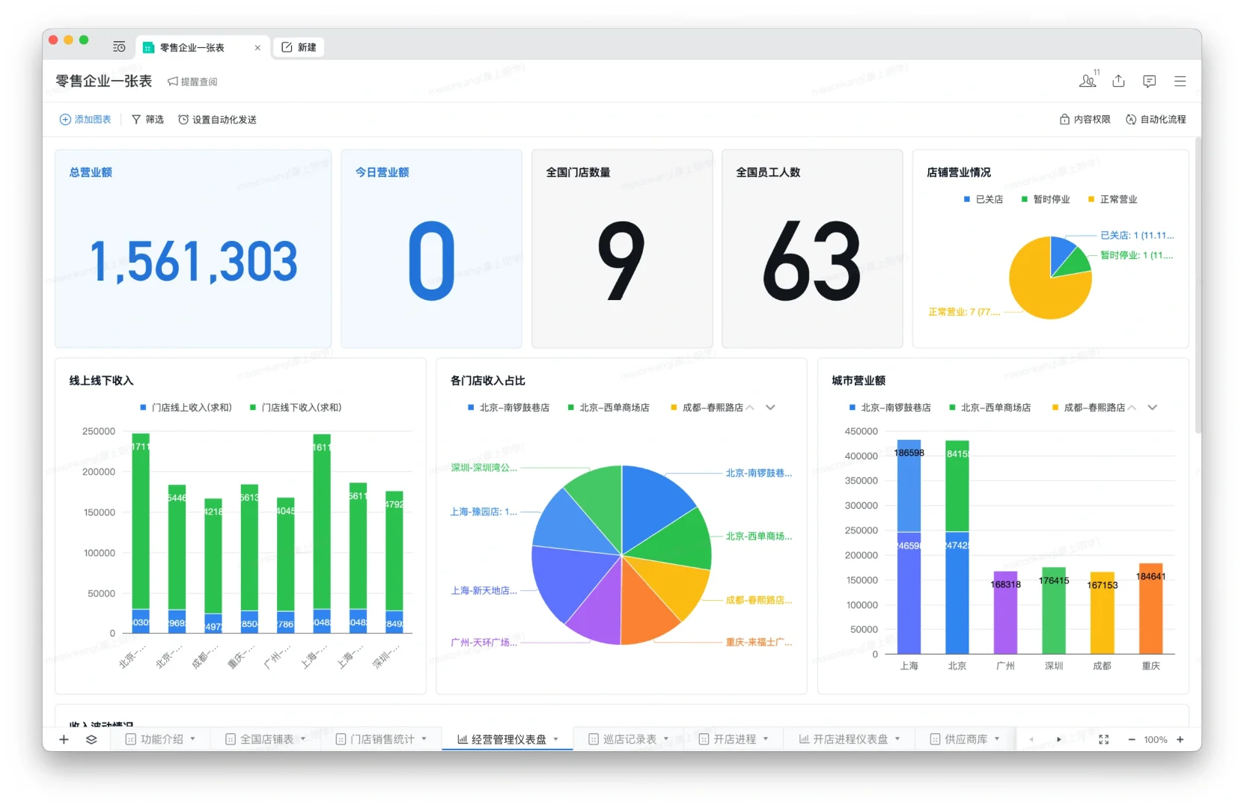Click the 提醒查阅 announcement button
This screenshot has width=1244, height=808.
[193, 82]
